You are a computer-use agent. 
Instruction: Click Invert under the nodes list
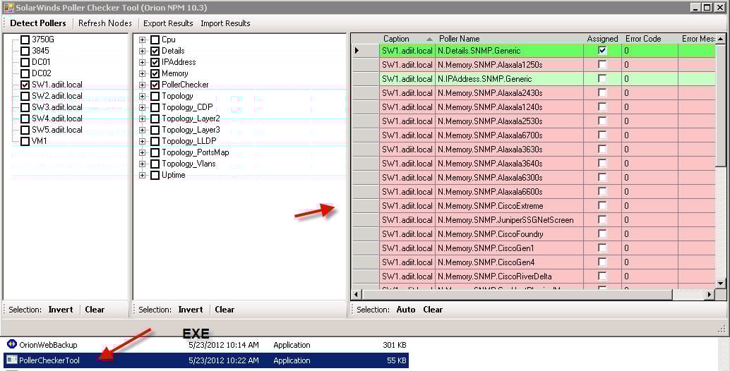tap(61, 310)
